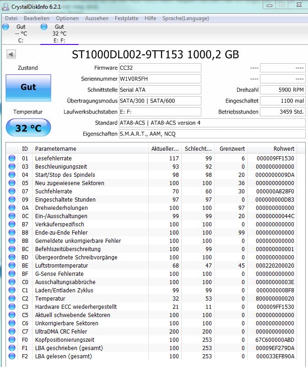Image resolution: width=308 pixels, height=367 pixels.
Task: Click the serial number field W1V0R5FH
Action: coord(160,79)
